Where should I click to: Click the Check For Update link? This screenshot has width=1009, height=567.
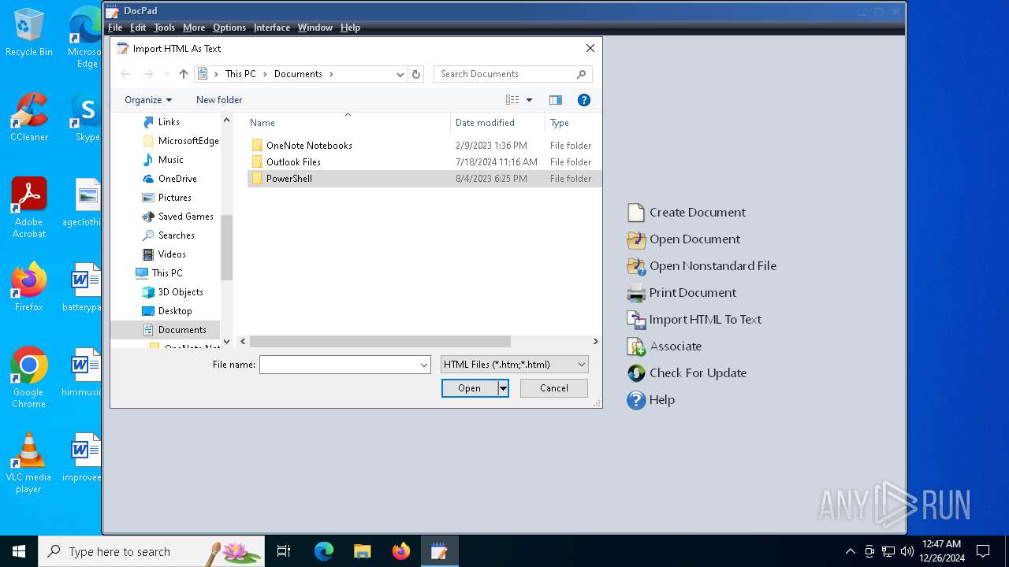(x=698, y=373)
